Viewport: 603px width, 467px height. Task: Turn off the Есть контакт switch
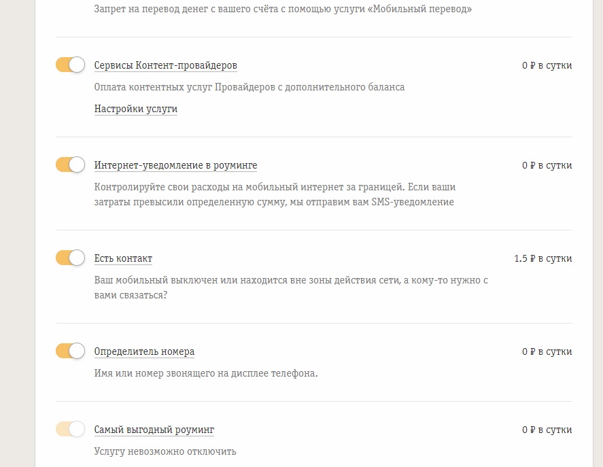coord(71,258)
